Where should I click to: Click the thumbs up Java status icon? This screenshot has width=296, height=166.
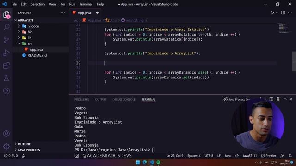[x=237, y=156]
